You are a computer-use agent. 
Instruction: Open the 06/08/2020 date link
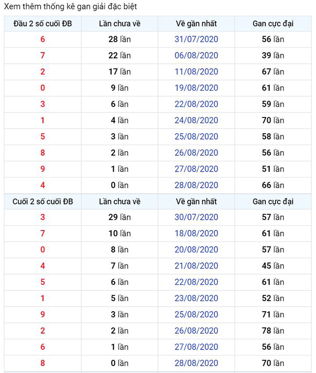[x=196, y=56]
